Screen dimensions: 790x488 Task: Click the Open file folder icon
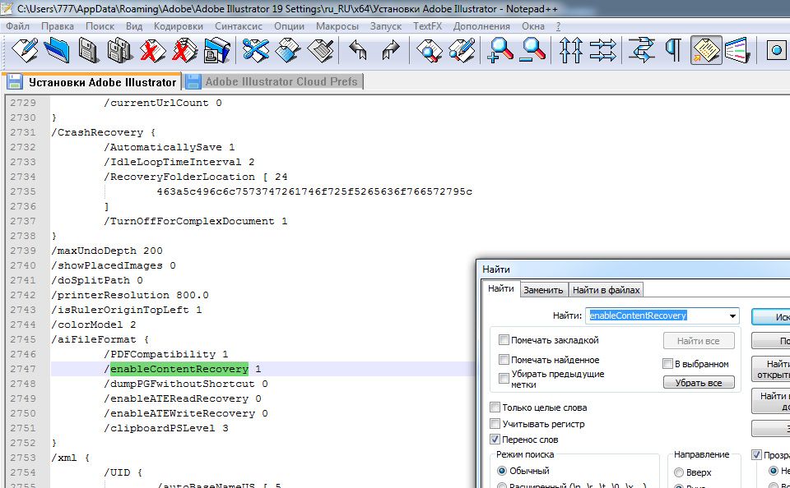(x=57, y=50)
